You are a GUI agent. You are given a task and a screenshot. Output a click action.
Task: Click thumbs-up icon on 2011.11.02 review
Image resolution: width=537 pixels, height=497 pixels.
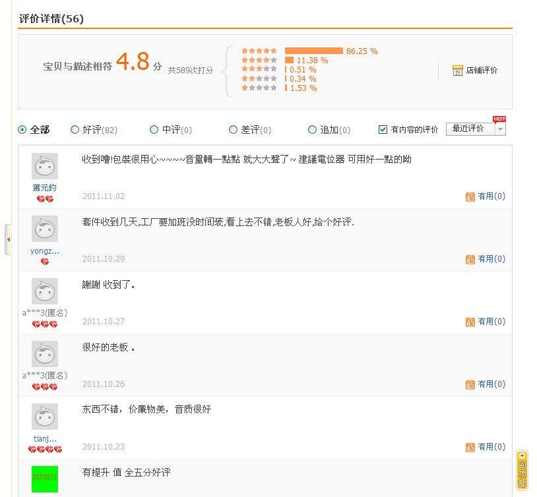[x=470, y=196]
